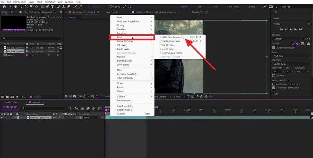This screenshot has height=158, width=313.
Task: Click the timeline current time 0:00:00:00
Action: 10,107
